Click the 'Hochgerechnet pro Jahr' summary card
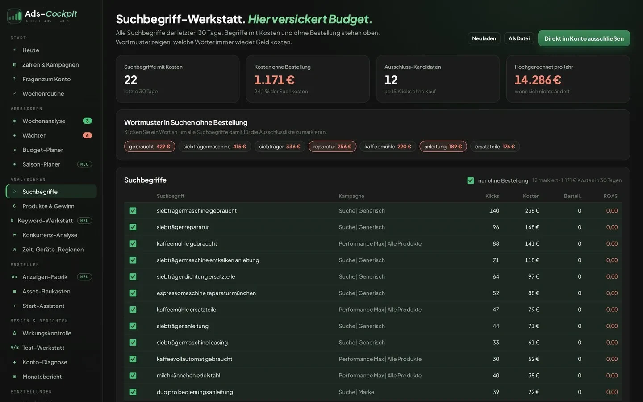Screen dimensions: 643x402 coord(568,79)
